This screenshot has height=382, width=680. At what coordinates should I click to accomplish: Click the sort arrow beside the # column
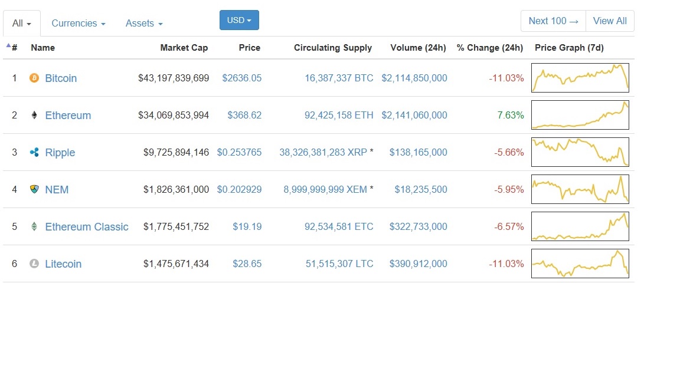(8, 45)
